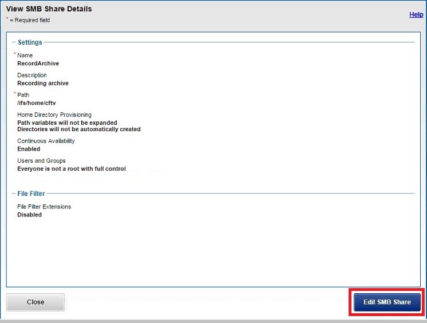Click the File Filter Extensions value Disabled
The width and height of the screenshot is (427, 323).
[x=29, y=215]
